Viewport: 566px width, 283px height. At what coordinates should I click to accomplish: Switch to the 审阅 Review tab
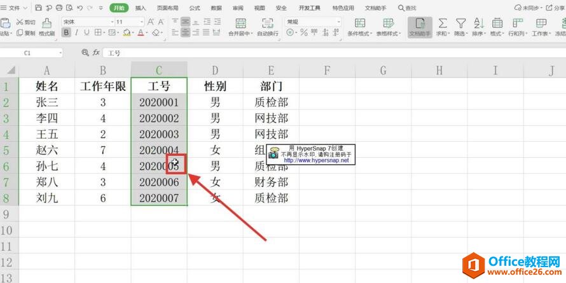[x=238, y=8]
